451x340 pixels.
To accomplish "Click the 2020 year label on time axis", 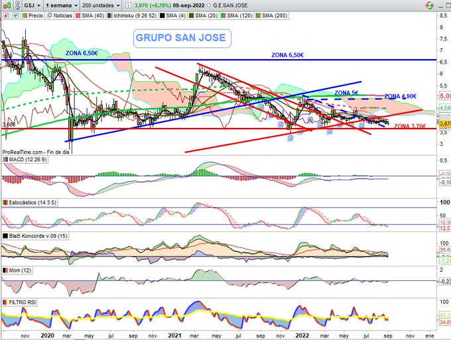I will [48, 335].
